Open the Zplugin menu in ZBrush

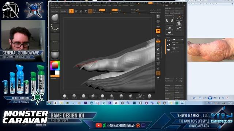(132, 5)
